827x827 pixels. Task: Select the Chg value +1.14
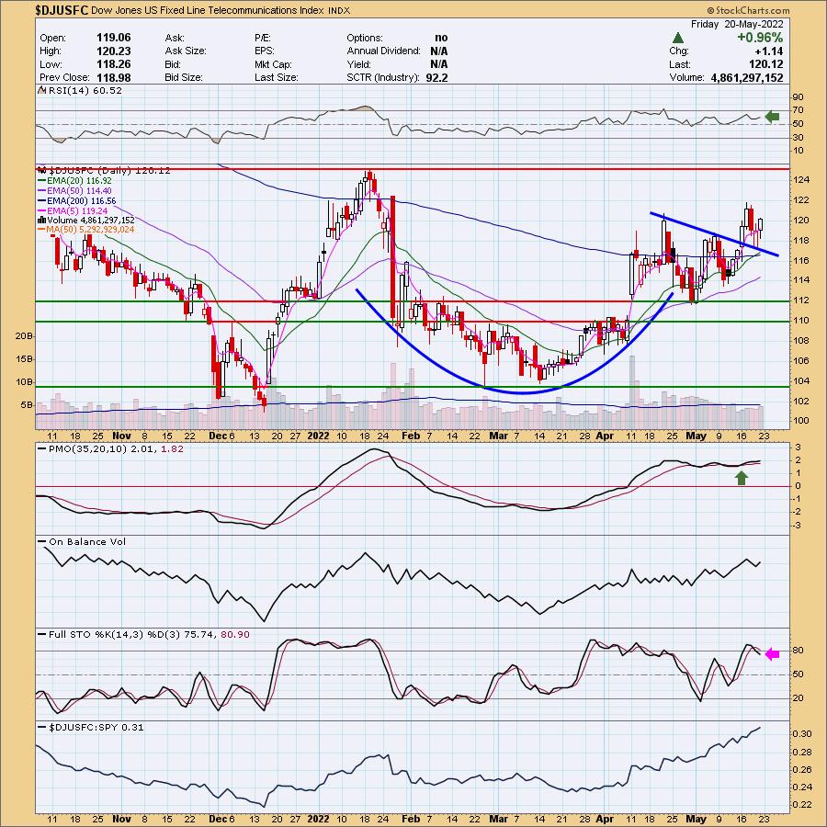click(x=768, y=51)
